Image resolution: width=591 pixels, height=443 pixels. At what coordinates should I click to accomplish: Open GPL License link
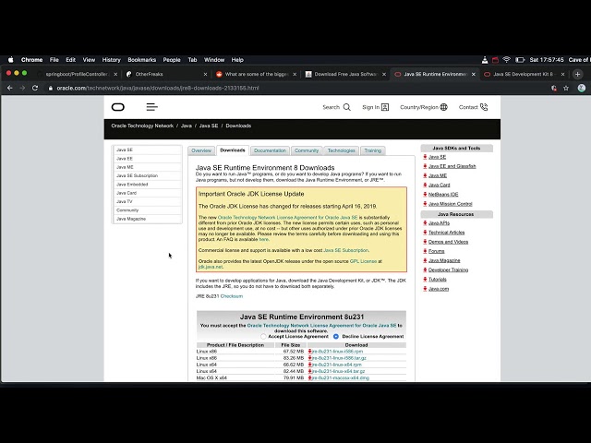363,261
